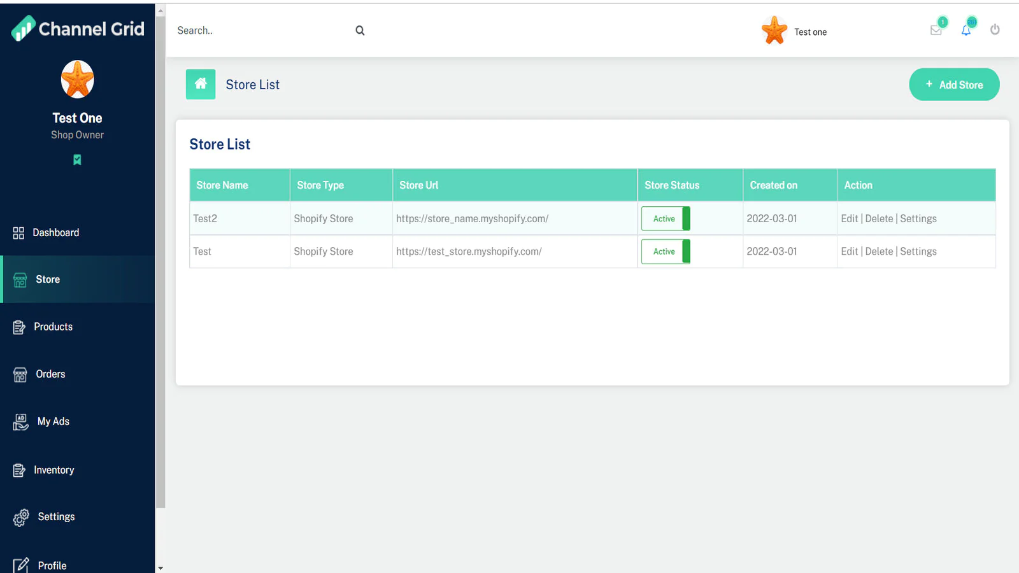Select My Ads in the sidebar
Screen dimensions: 1019x573
tap(53, 421)
